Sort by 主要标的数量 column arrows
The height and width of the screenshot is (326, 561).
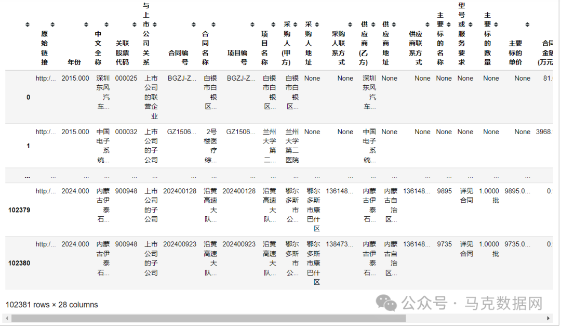[x=496, y=25]
